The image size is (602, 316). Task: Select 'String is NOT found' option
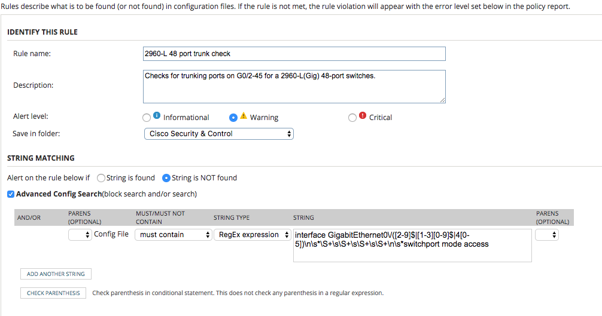point(166,178)
